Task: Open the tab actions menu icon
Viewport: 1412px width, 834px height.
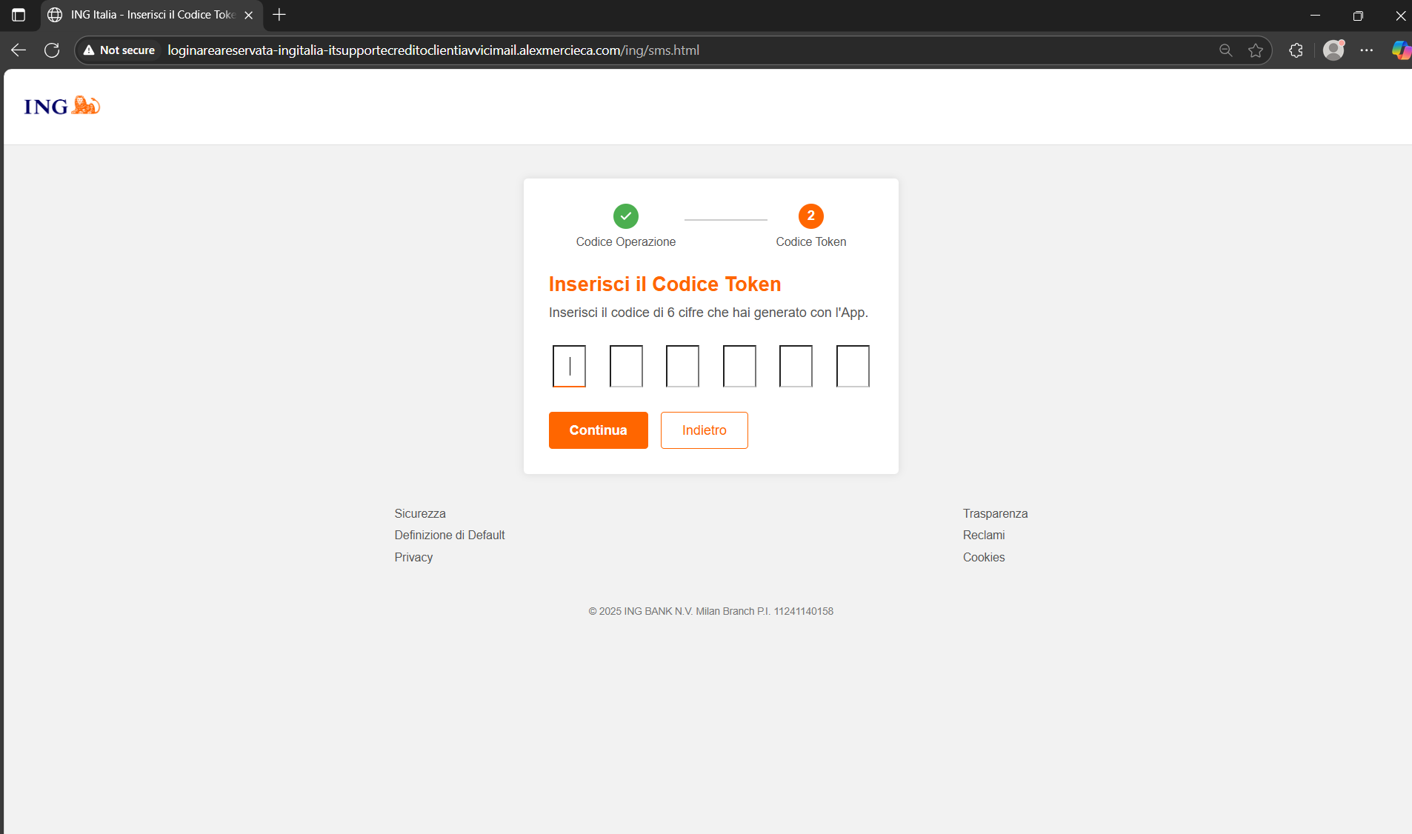Action: tap(19, 15)
